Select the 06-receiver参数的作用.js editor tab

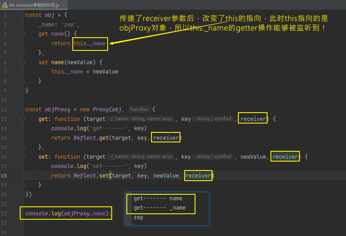tap(34, 5)
